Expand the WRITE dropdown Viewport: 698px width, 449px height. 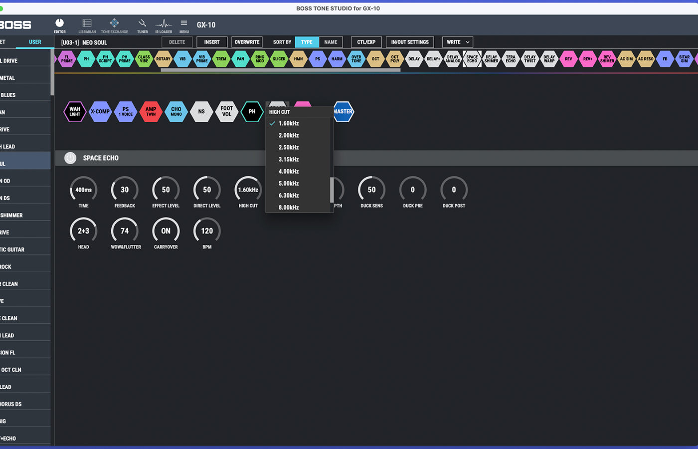(457, 42)
